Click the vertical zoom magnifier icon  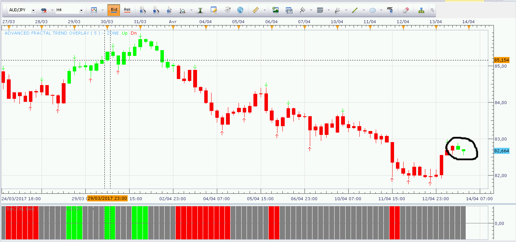pyautogui.click(x=183, y=10)
